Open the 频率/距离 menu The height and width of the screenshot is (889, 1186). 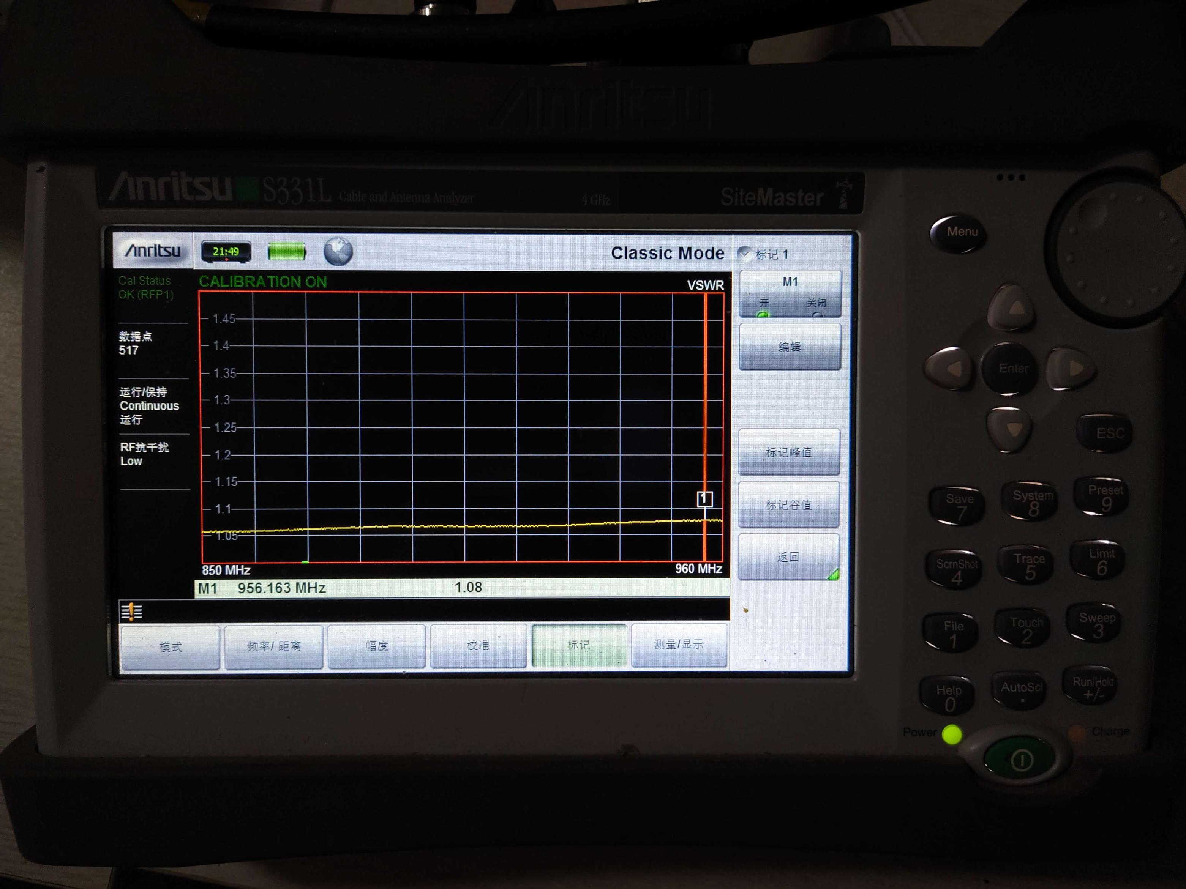(x=273, y=646)
